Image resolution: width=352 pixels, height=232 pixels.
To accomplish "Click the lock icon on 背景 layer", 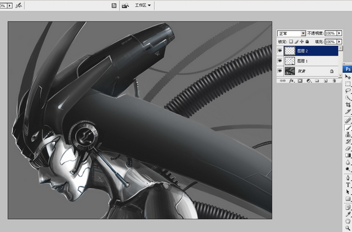I will click(332, 71).
